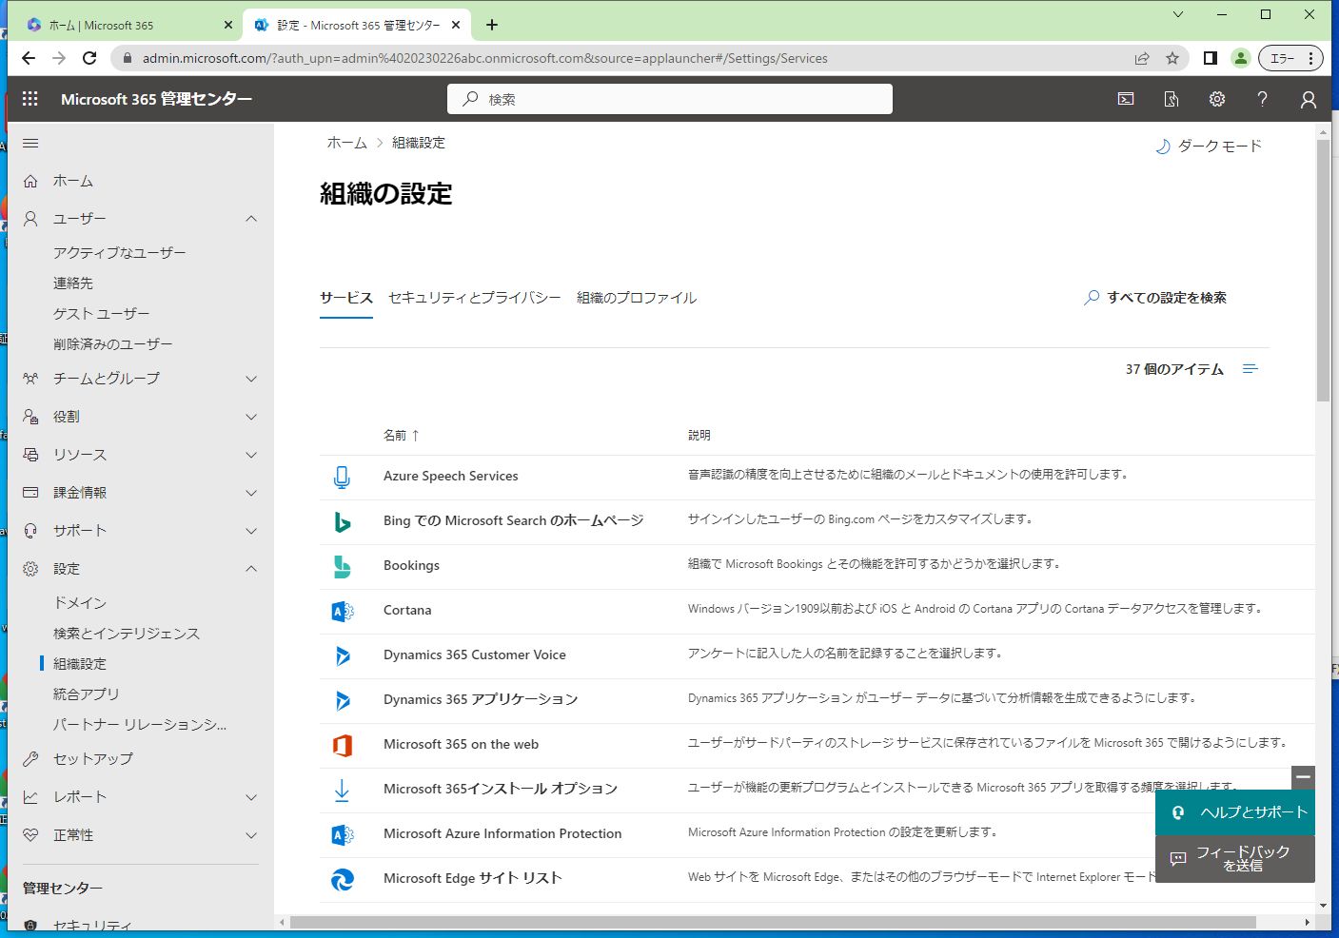Go back with browser back arrow

click(29, 58)
